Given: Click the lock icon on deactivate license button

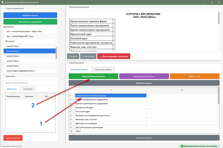Looking at the screenshot, I should tap(101, 56).
